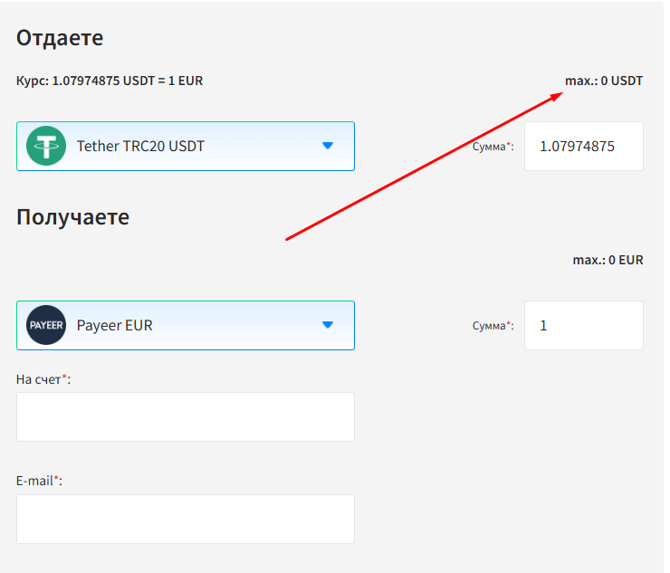
Task: Click the receive amount field showing 1
Action: 584,325
